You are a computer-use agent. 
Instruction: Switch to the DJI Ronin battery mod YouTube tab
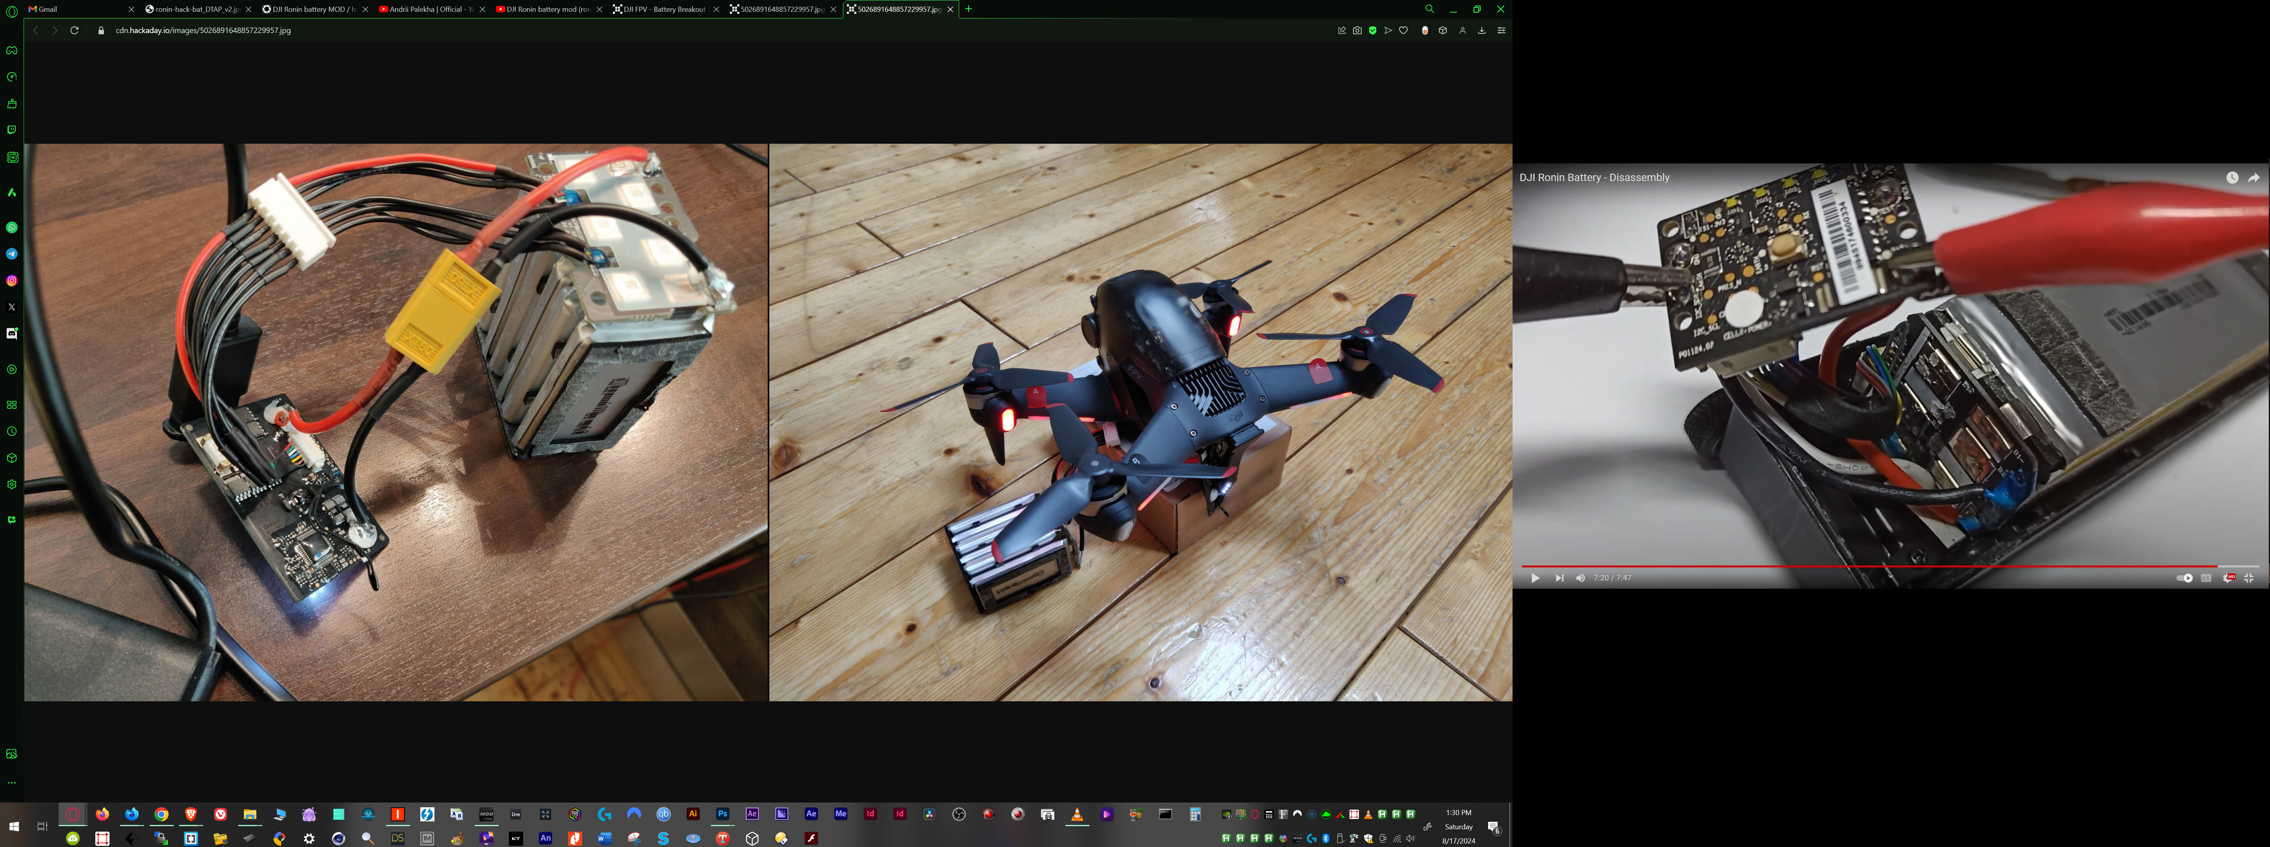pyautogui.click(x=549, y=9)
